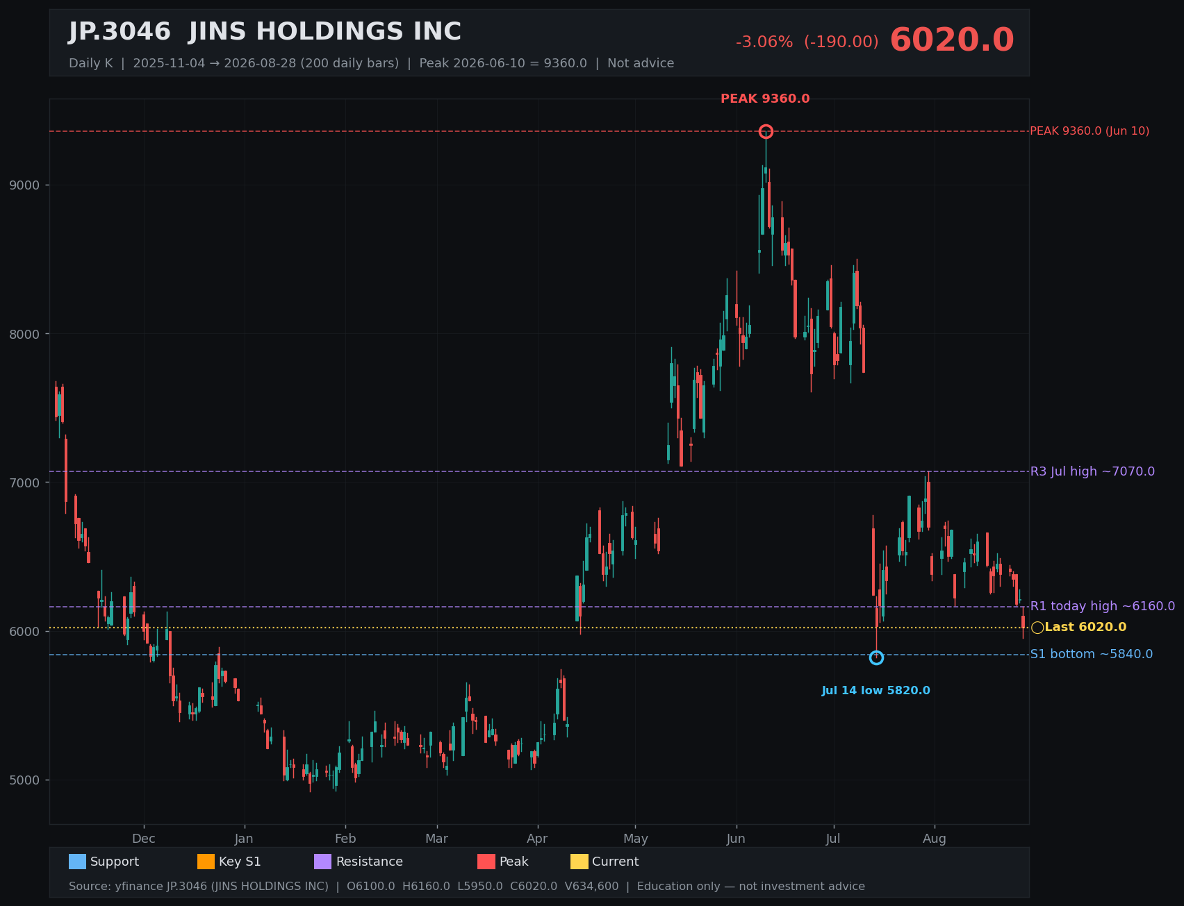The image size is (1184, 906).
Task: Click the blue Jul 14 low circle marker
Action: coord(876,657)
